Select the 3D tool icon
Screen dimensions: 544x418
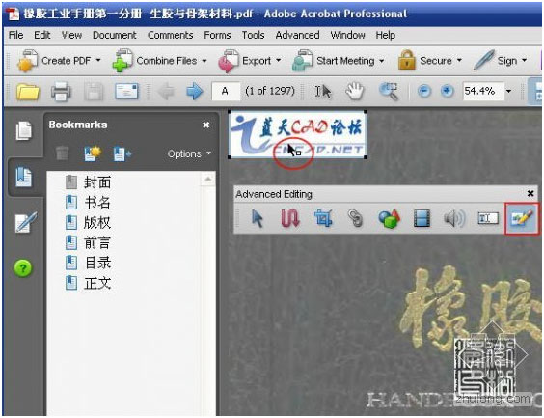[x=389, y=219]
